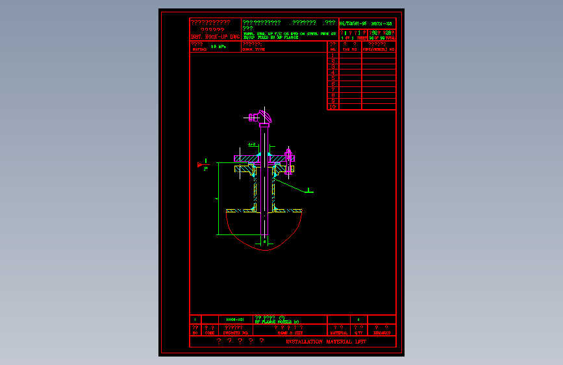
Task: Click the 'RATING' label
Action: (199, 49)
